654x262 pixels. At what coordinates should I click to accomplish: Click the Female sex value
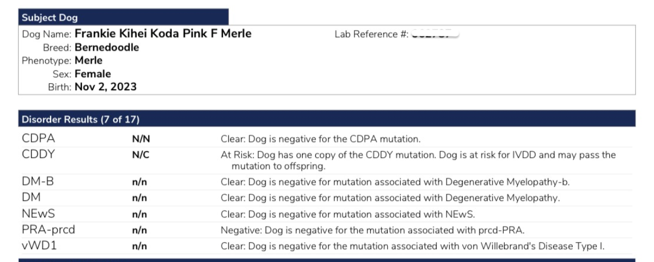click(93, 74)
